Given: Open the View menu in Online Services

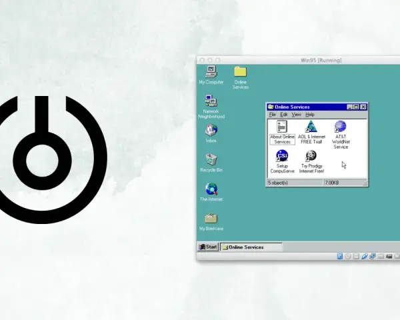Looking at the screenshot, I should pos(296,115).
